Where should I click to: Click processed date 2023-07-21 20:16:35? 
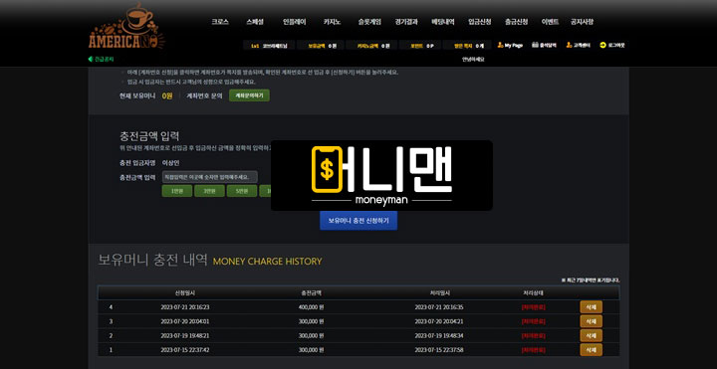[x=439, y=307]
